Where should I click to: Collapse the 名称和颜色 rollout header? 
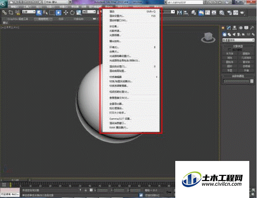click(238, 76)
